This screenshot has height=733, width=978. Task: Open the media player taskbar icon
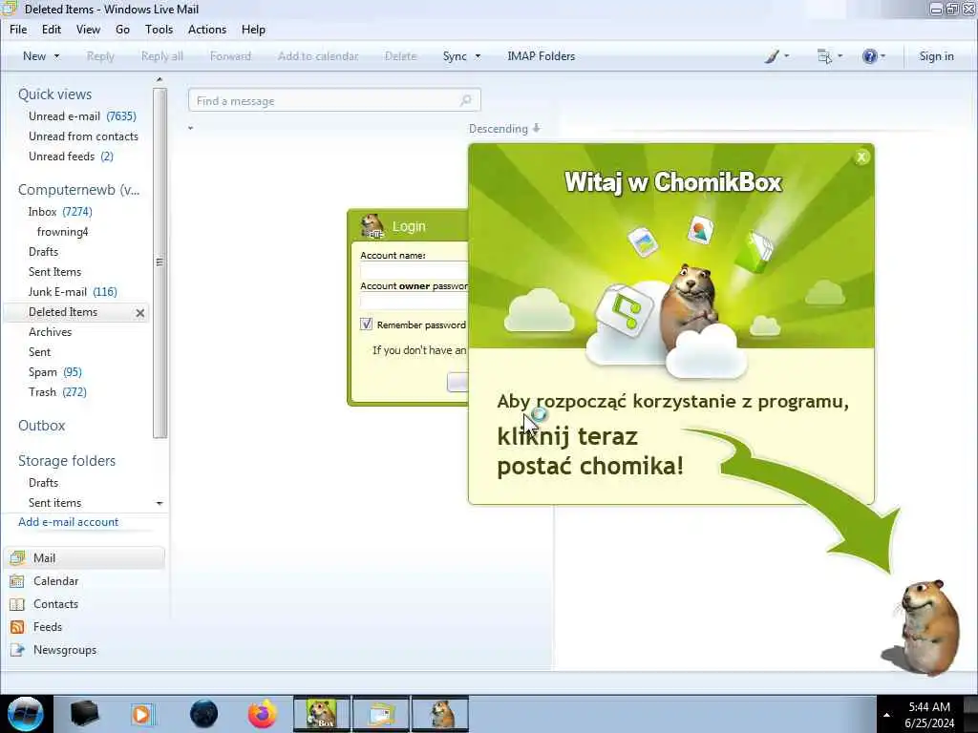(142, 714)
